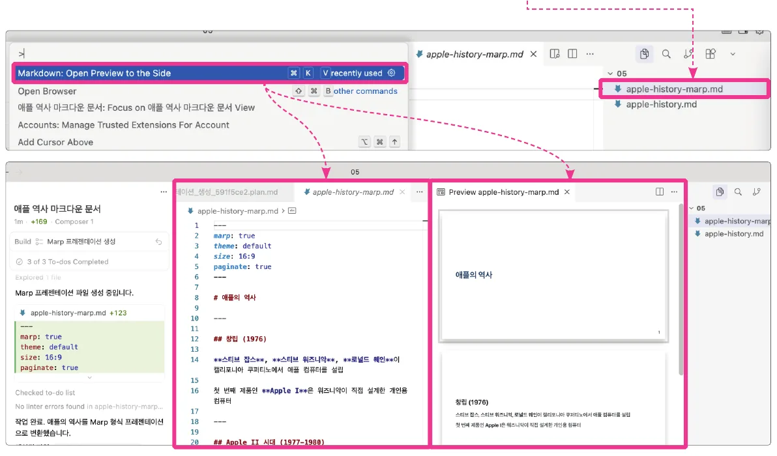Collapse the 05 folder in the top window

(x=610, y=73)
